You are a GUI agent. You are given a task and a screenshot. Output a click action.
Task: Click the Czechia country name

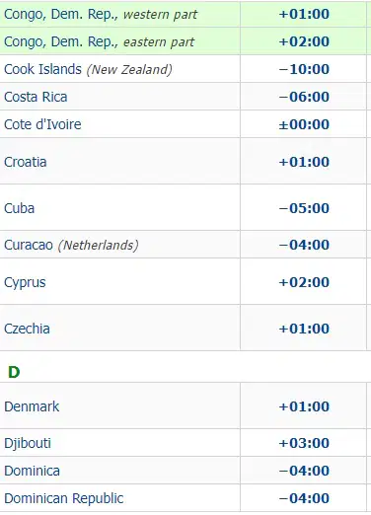coord(27,329)
